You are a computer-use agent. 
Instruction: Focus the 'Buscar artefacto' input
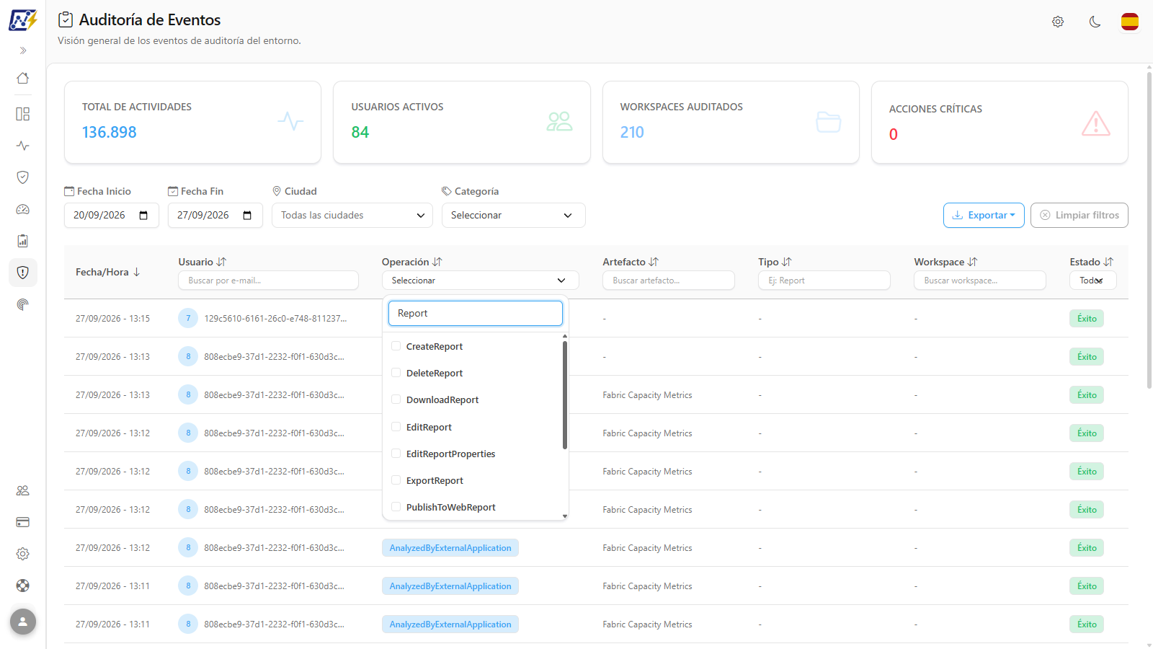point(669,281)
